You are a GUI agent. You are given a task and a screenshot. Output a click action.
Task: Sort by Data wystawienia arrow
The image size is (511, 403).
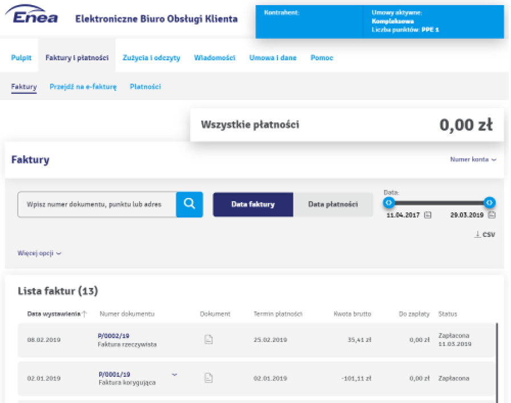point(85,314)
